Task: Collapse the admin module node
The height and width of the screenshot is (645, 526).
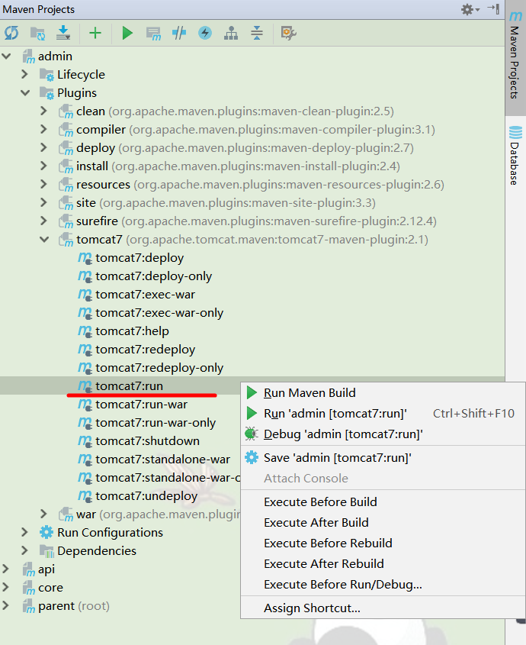Action: (x=6, y=56)
